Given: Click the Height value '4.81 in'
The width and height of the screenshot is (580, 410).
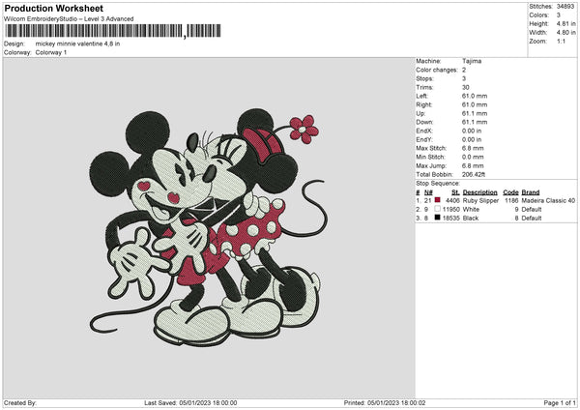Looking at the screenshot, I should (x=565, y=23).
